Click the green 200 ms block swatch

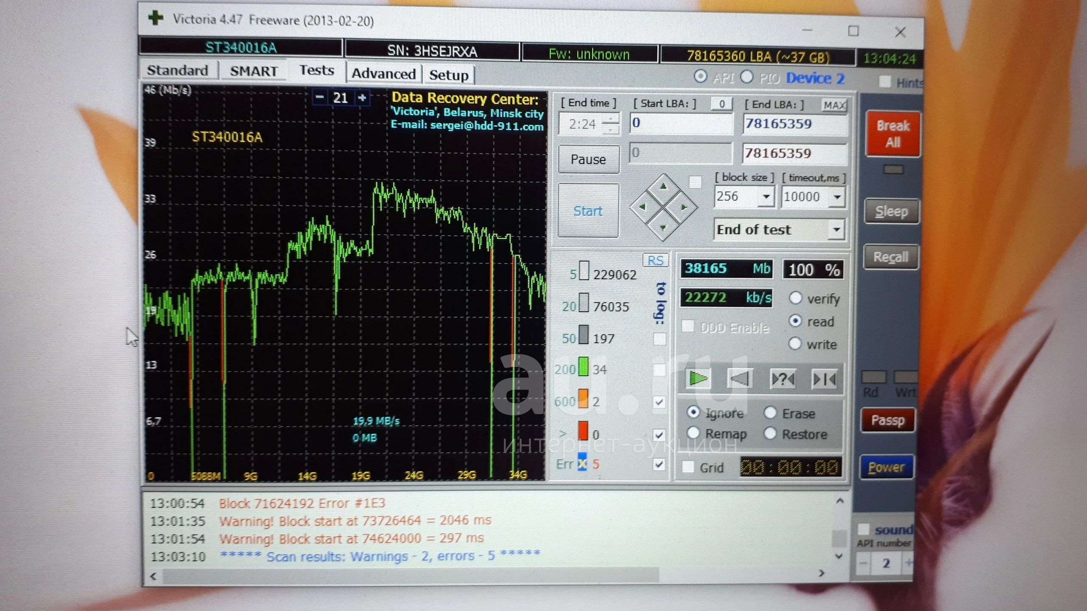tap(583, 367)
